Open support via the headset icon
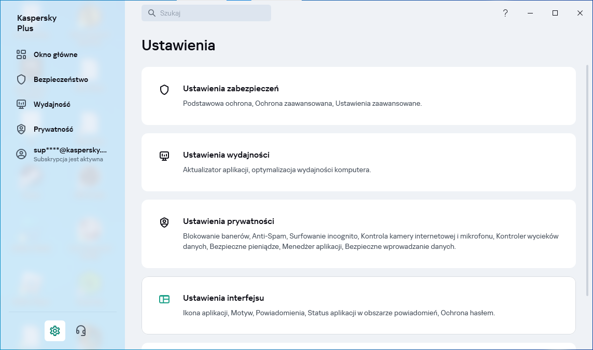This screenshot has height=350, width=593. click(x=81, y=331)
